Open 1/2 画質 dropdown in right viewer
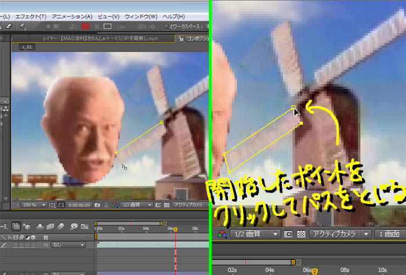406x275 pixels. point(255,234)
